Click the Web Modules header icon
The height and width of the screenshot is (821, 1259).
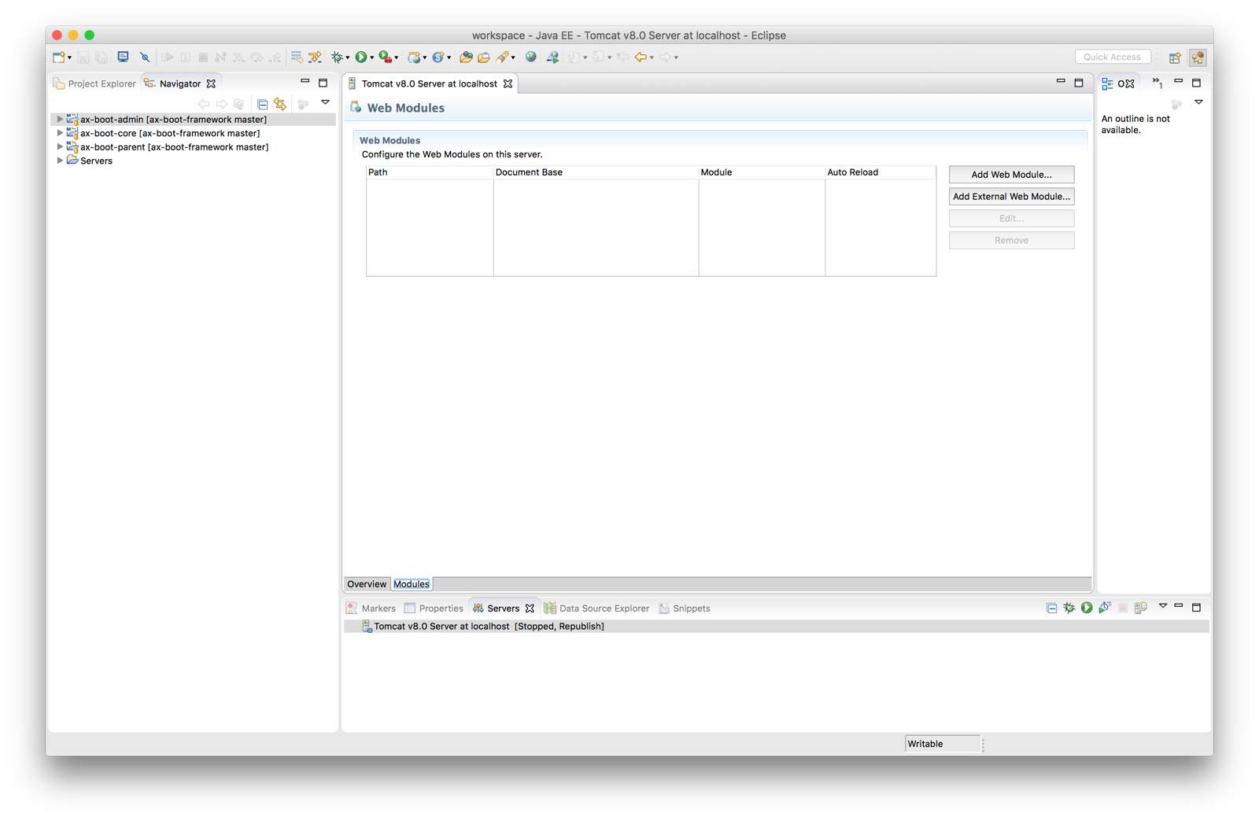point(356,107)
